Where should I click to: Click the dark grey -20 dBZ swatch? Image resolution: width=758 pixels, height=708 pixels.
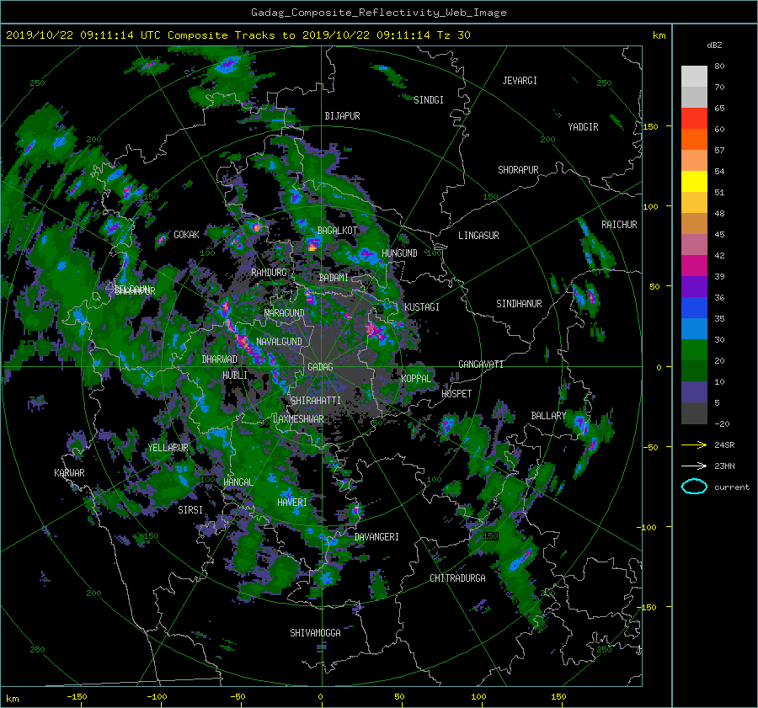pyautogui.click(x=694, y=413)
